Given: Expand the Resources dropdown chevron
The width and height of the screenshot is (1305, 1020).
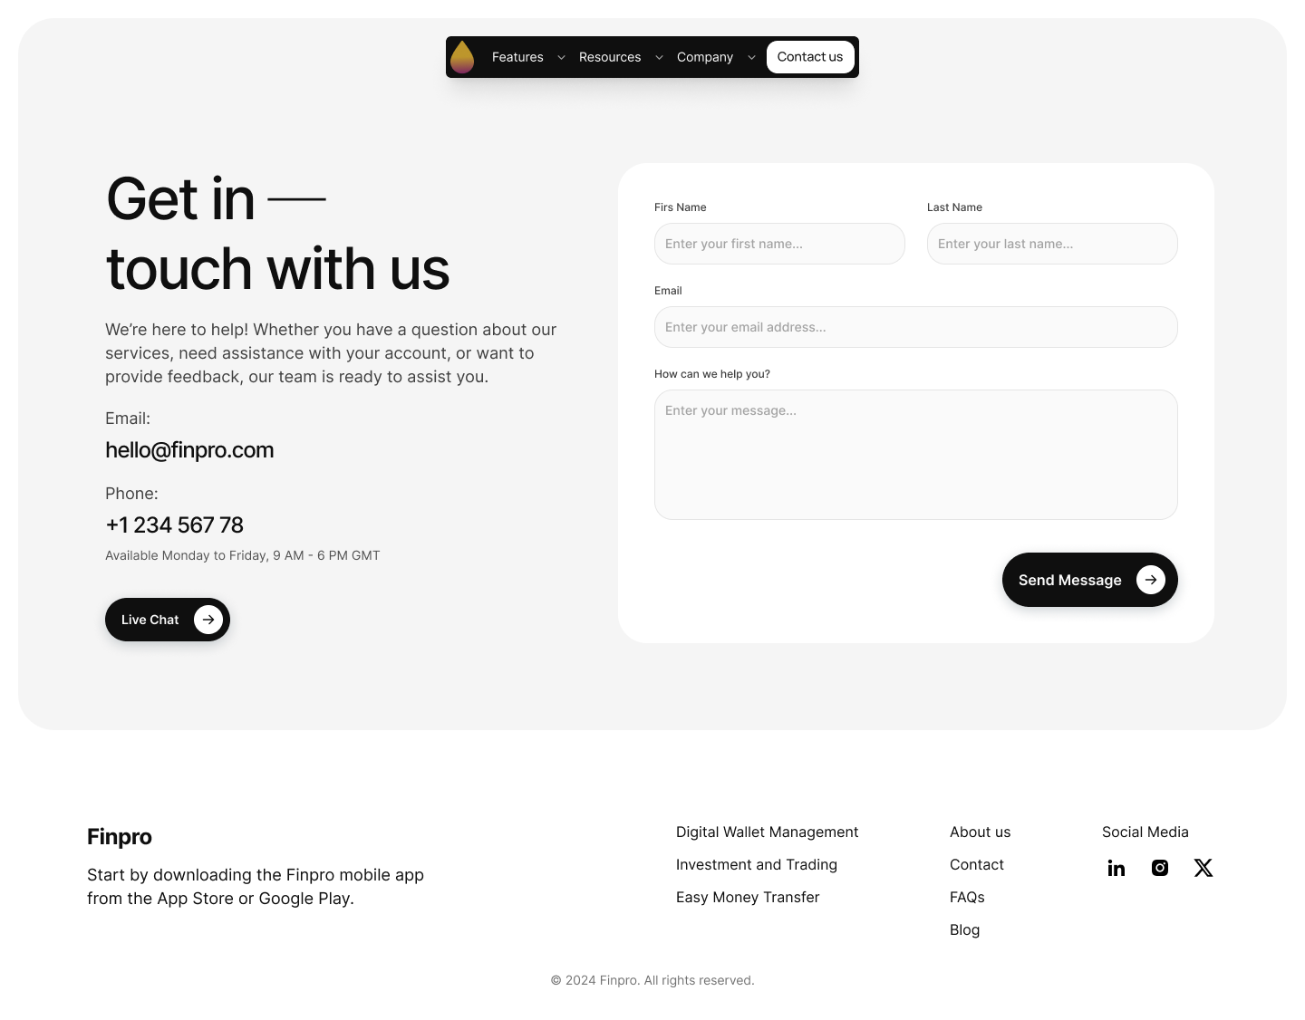Looking at the screenshot, I should coord(659,57).
